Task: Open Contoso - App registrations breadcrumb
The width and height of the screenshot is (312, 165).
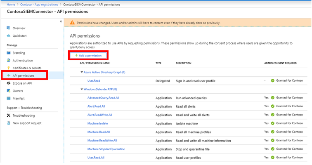Action: (x=39, y=5)
